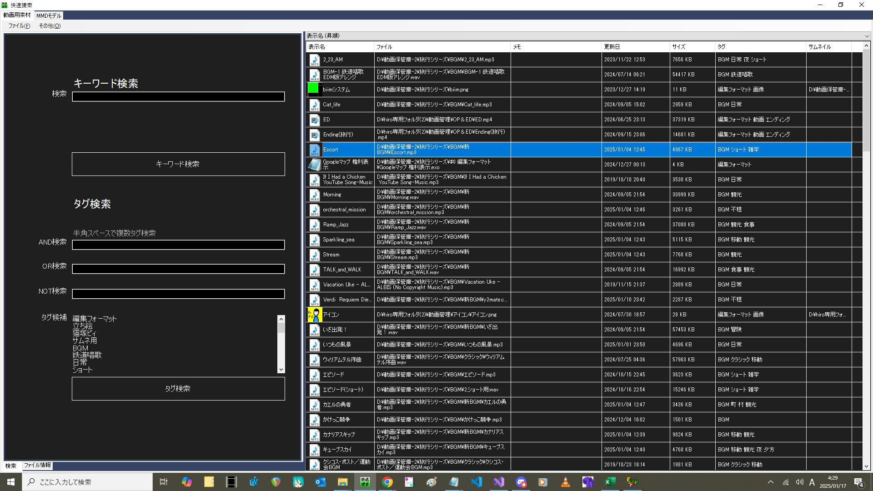The width and height of the screenshot is (873, 491).
Task: Open the ファイル(F) menu
Action: (19, 26)
